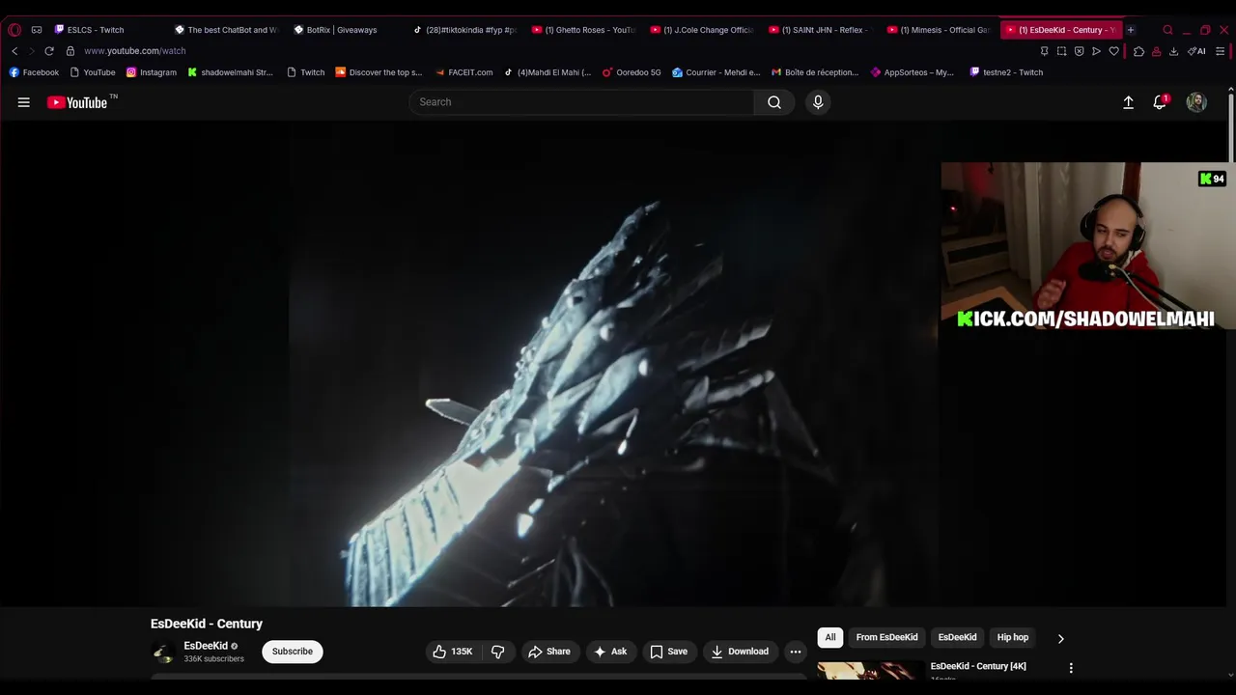Open more actions three-dot menu under video
This screenshot has width=1236, height=695.
point(796,652)
